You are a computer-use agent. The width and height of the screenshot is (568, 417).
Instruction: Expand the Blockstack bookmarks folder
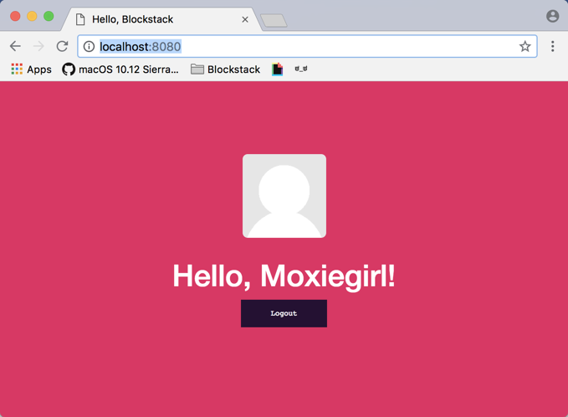pos(225,69)
